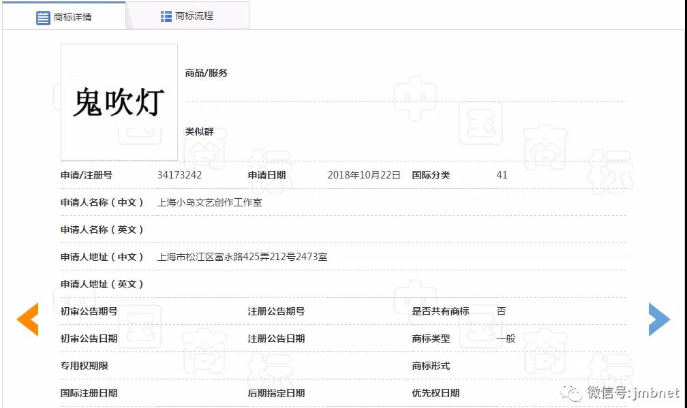The width and height of the screenshot is (687, 408).
Task: Switch to the 商标流程 tab
Action: (x=187, y=16)
